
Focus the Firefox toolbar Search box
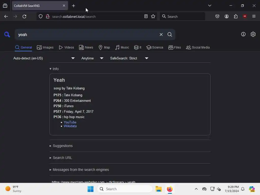182,17
